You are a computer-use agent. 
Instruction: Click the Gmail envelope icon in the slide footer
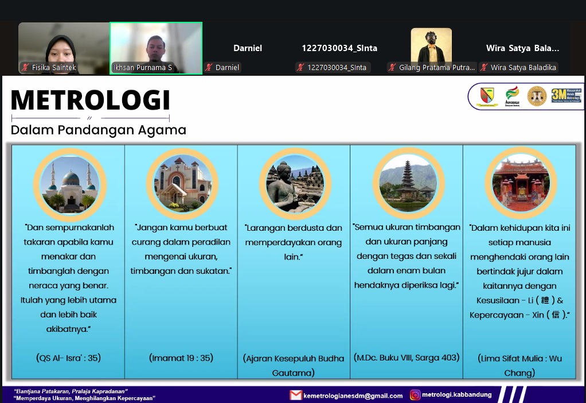click(295, 395)
